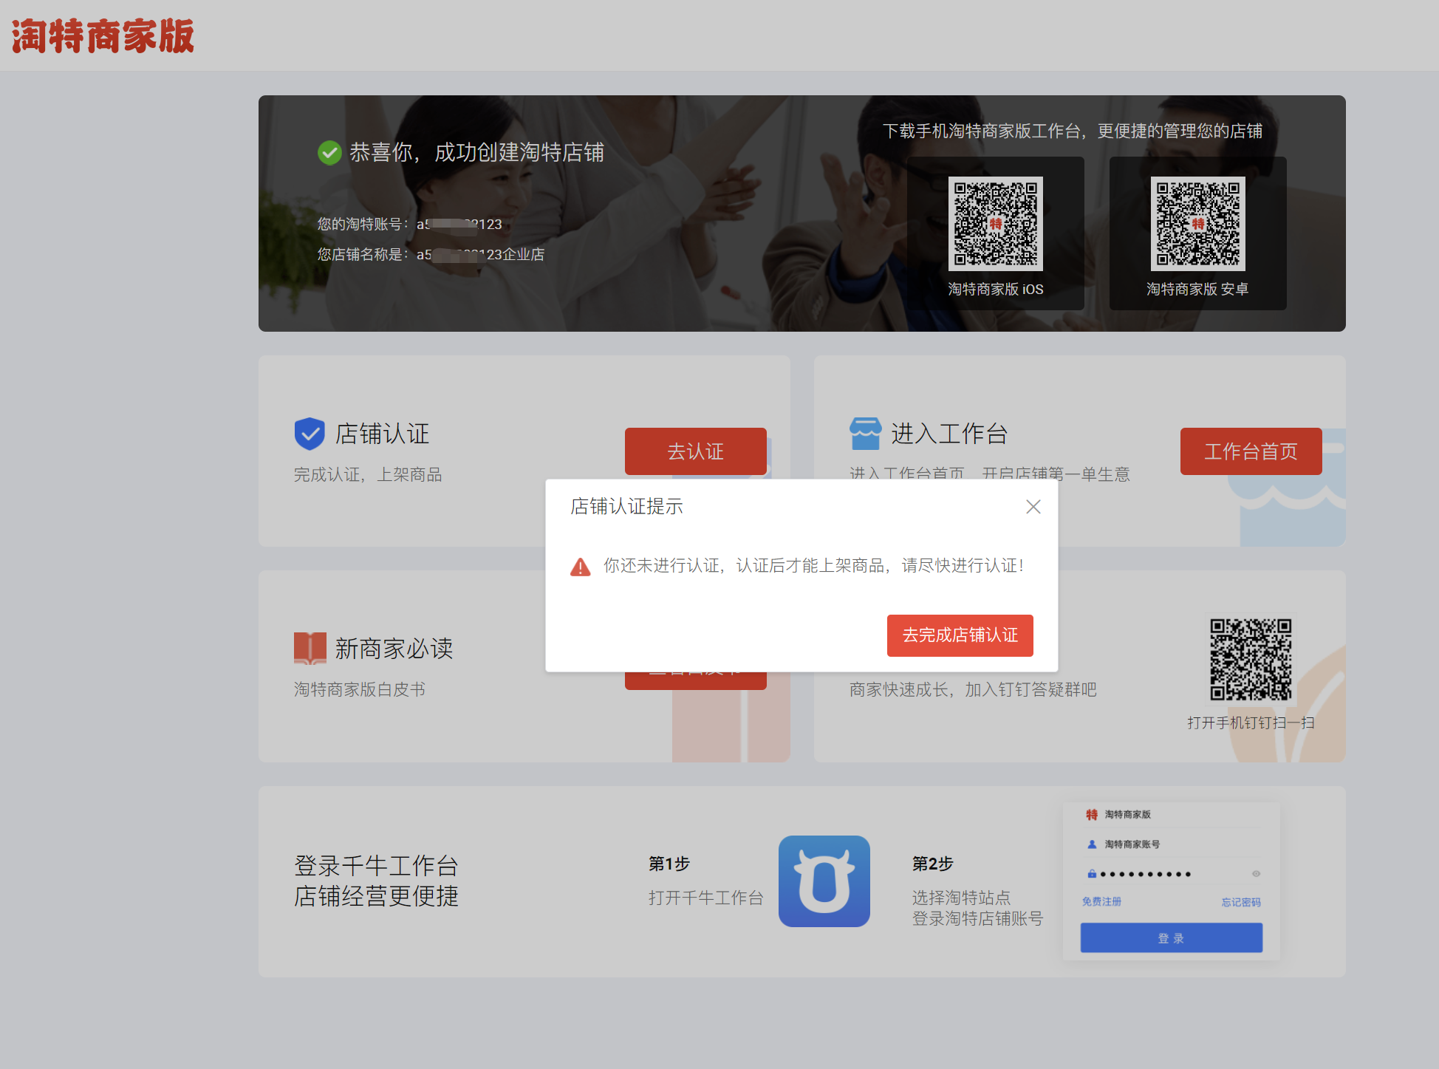Close the 店铺认证提示 dialog

[x=1033, y=507]
